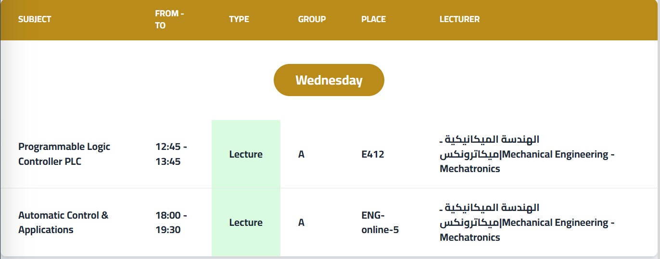This screenshot has width=660, height=259.
Task: Click the E412 place cell
Action: [373, 154]
